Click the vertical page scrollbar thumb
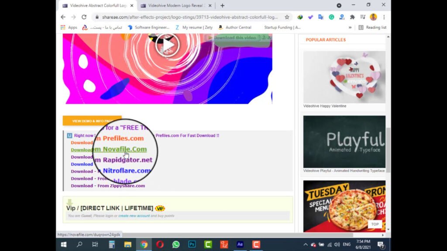 [x=388, y=150]
